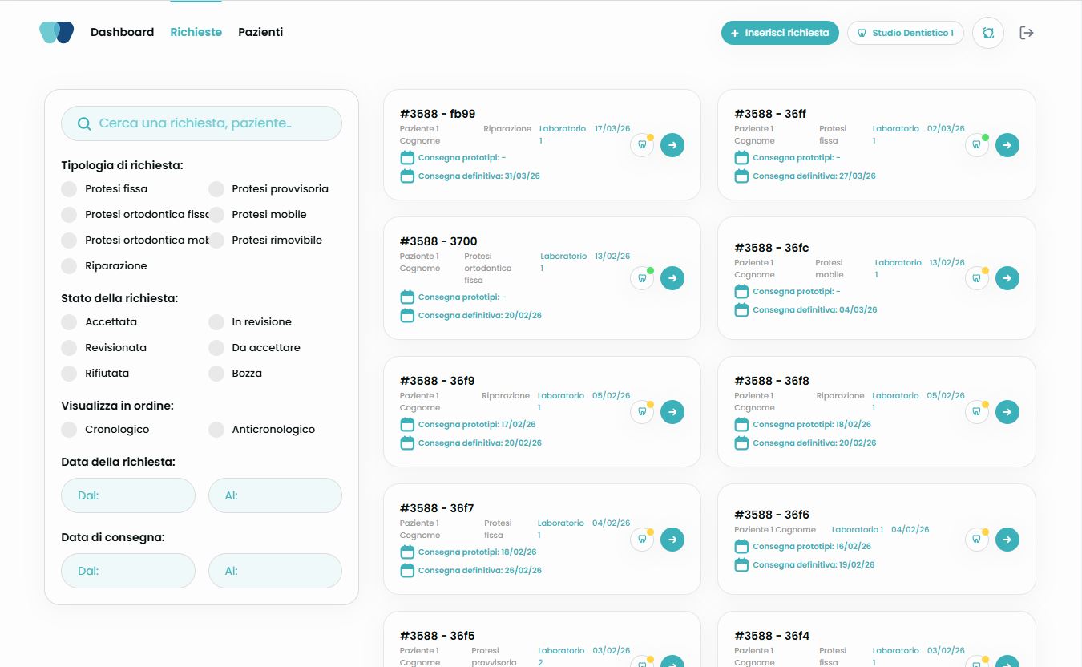
Task: Open card #3588 - fb99 via its arrow button
Action: point(672,145)
